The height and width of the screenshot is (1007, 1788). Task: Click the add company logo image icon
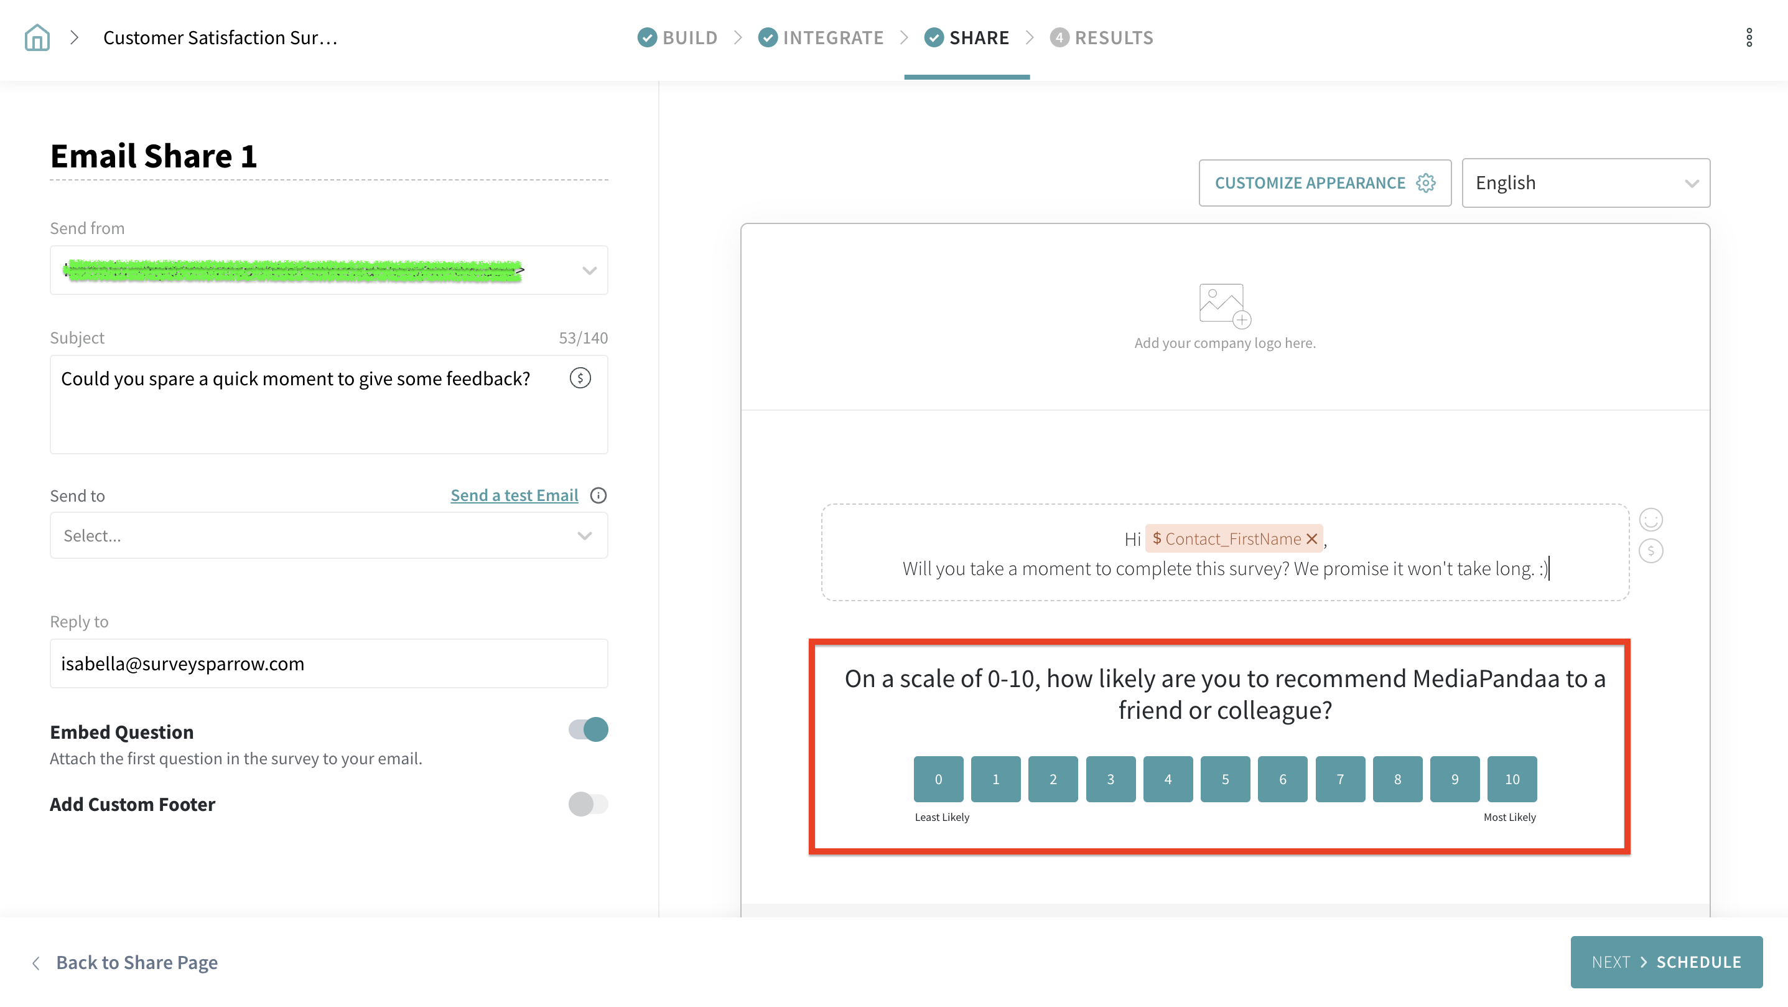tap(1224, 305)
